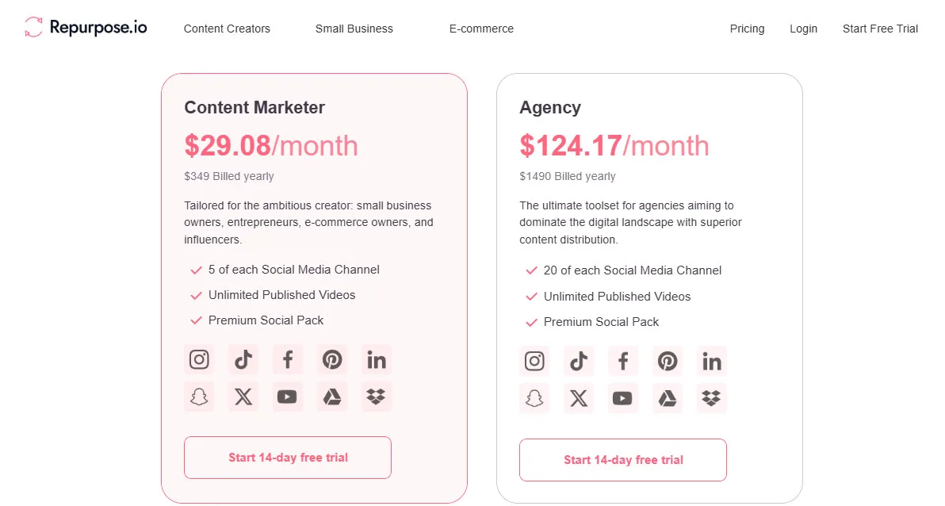Open the Pricing page link
Image resolution: width=945 pixels, height=506 pixels.
coord(748,29)
